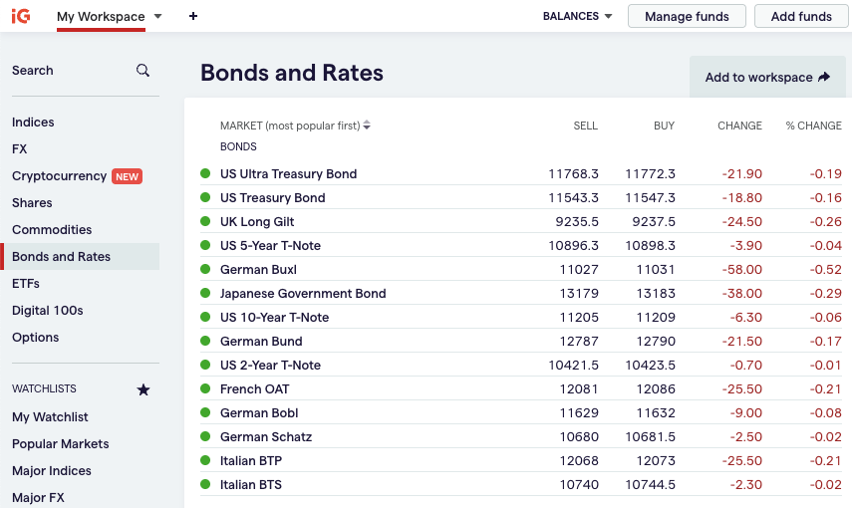This screenshot has width=852, height=508.
Task: Open the Major FX watchlist
Action: click(x=38, y=498)
